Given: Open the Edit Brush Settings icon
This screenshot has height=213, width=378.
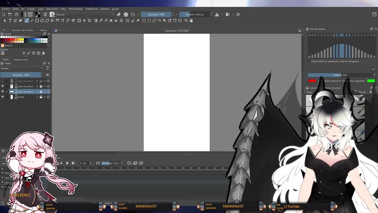Looking at the screenshot, I should [x=45, y=14].
